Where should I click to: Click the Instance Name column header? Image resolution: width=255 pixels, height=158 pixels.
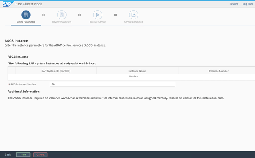(x=137, y=71)
